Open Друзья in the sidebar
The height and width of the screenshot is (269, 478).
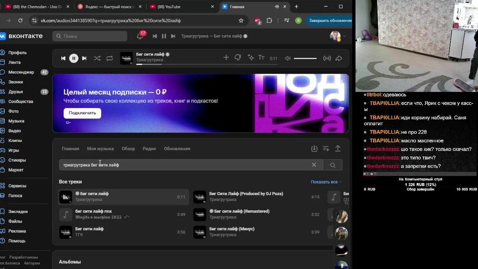point(16,92)
